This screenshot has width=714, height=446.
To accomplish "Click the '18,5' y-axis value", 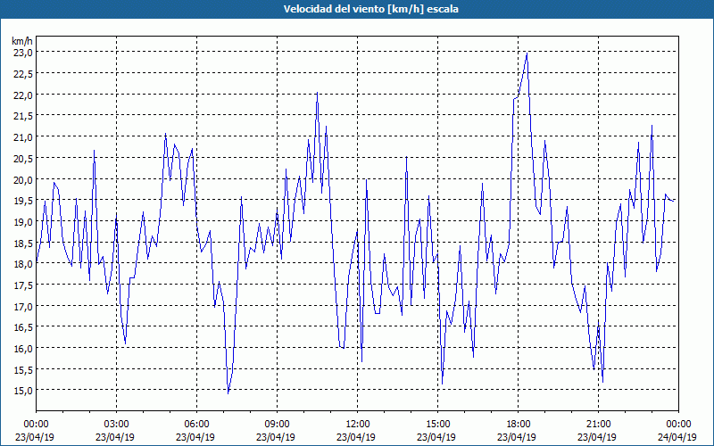I will pyautogui.click(x=23, y=243).
